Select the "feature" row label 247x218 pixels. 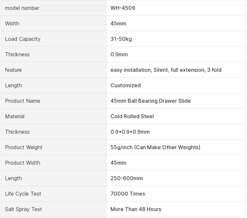tap(14, 70)
